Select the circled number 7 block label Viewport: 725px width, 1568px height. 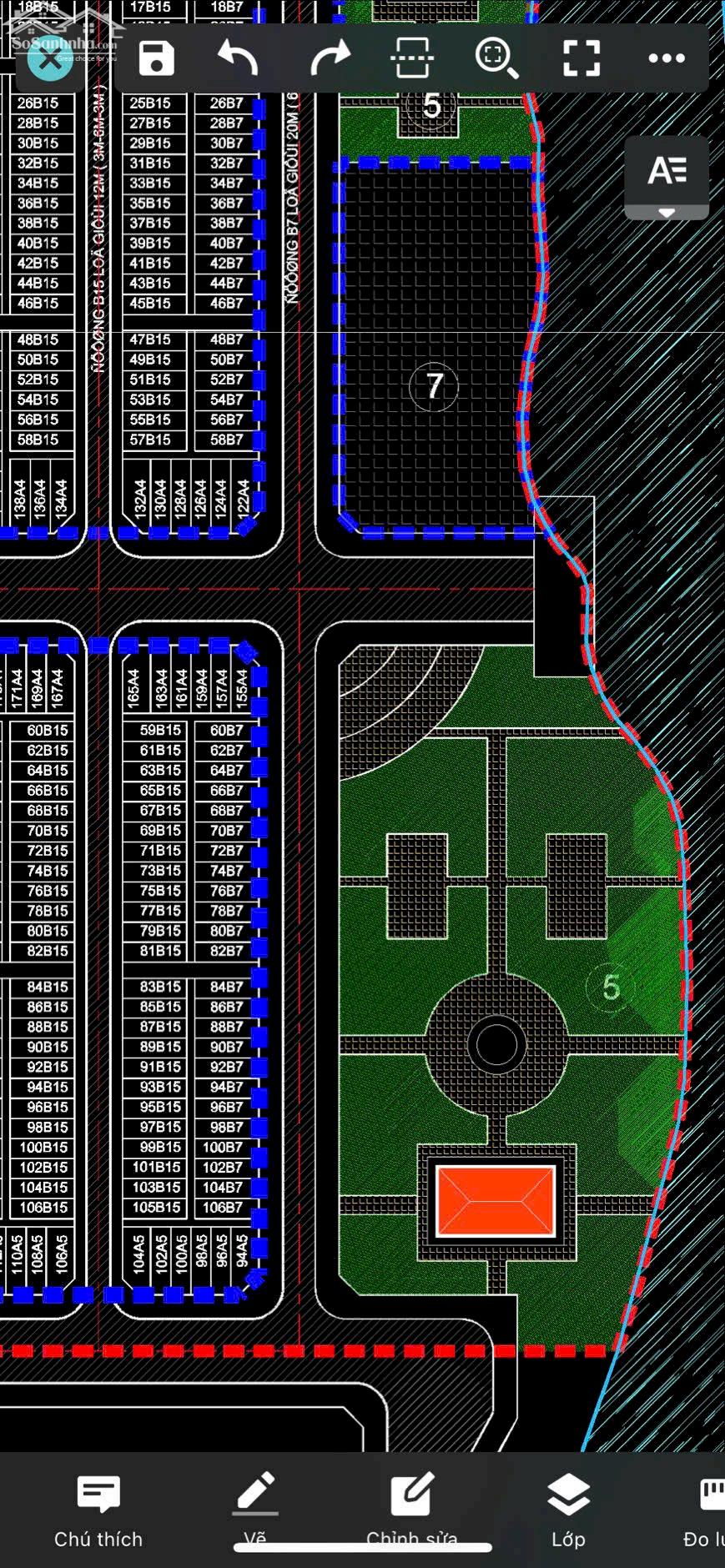(x=434, y=386)
